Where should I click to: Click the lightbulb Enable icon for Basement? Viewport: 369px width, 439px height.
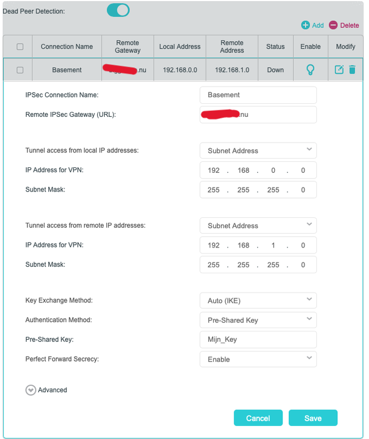(x=310, y=70)
